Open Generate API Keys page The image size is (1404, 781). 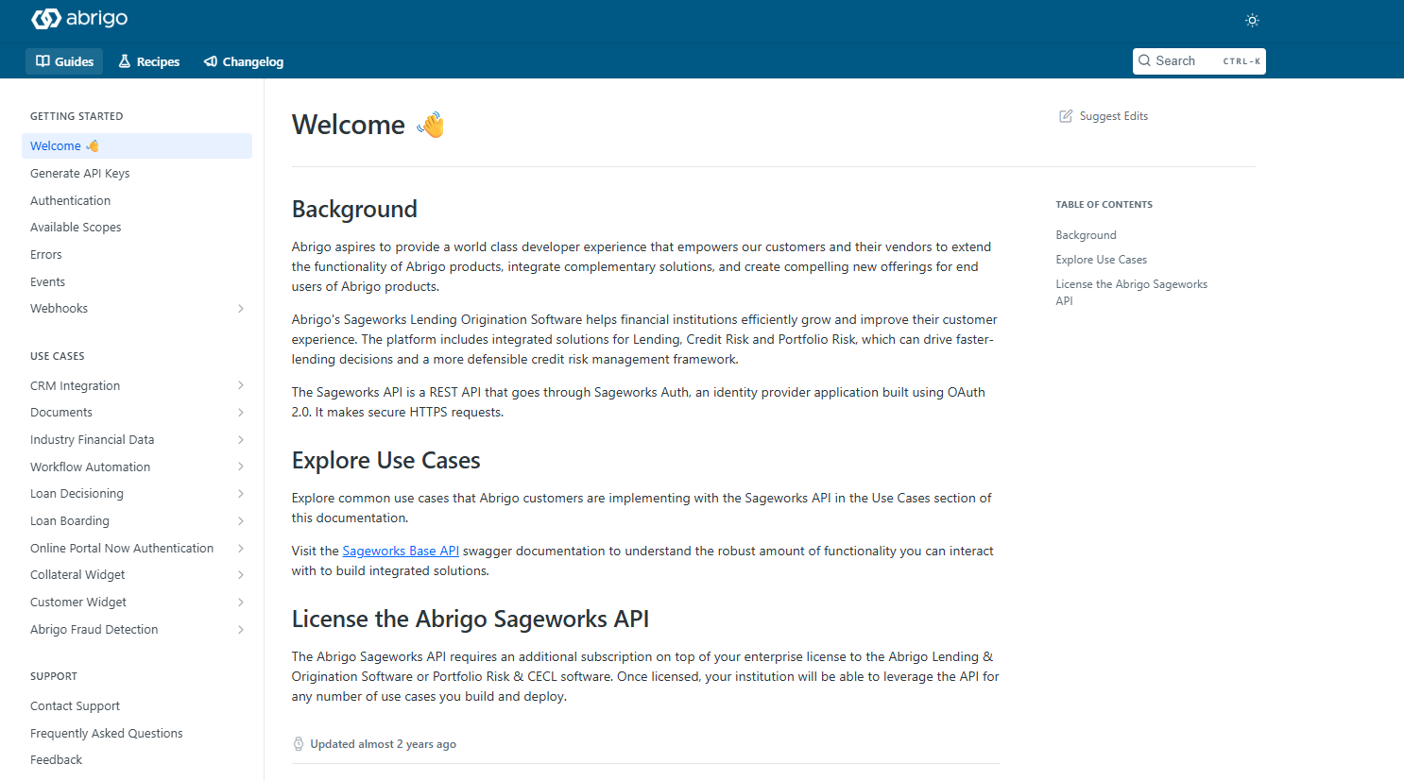coord(80,174)
